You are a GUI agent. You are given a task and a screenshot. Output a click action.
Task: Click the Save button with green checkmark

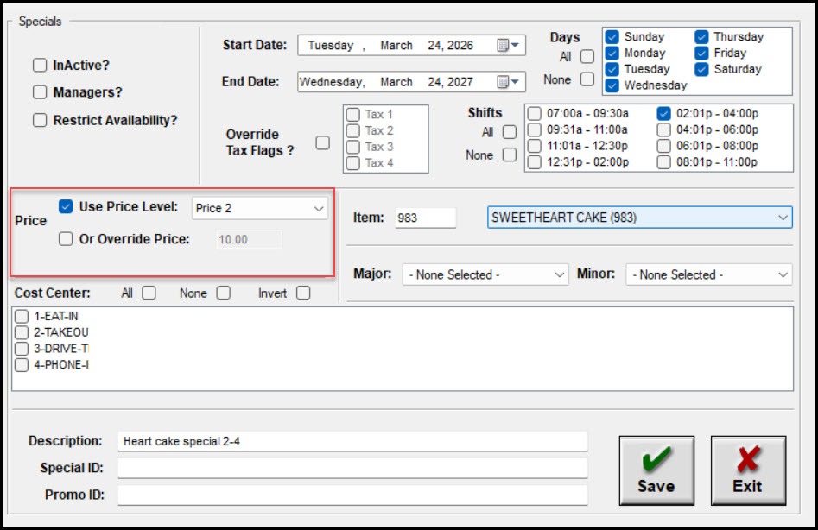pyautogui.click(x=656, y=470)
